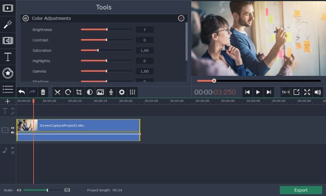Open the Titles text tab
Viewport: 326px width, 196px height.
pyautogui.click(x=8, y=57)
